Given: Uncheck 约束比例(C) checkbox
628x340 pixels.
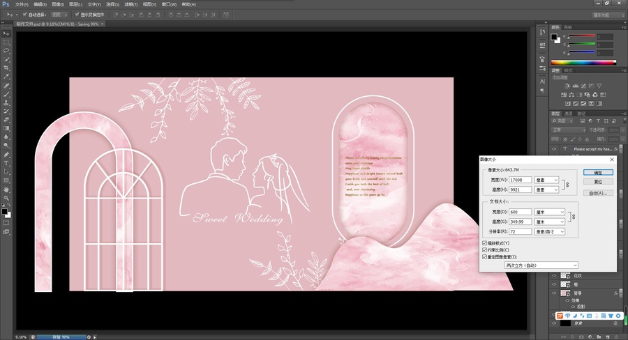Looking at the screenshot, I should (x=485, y=250).
